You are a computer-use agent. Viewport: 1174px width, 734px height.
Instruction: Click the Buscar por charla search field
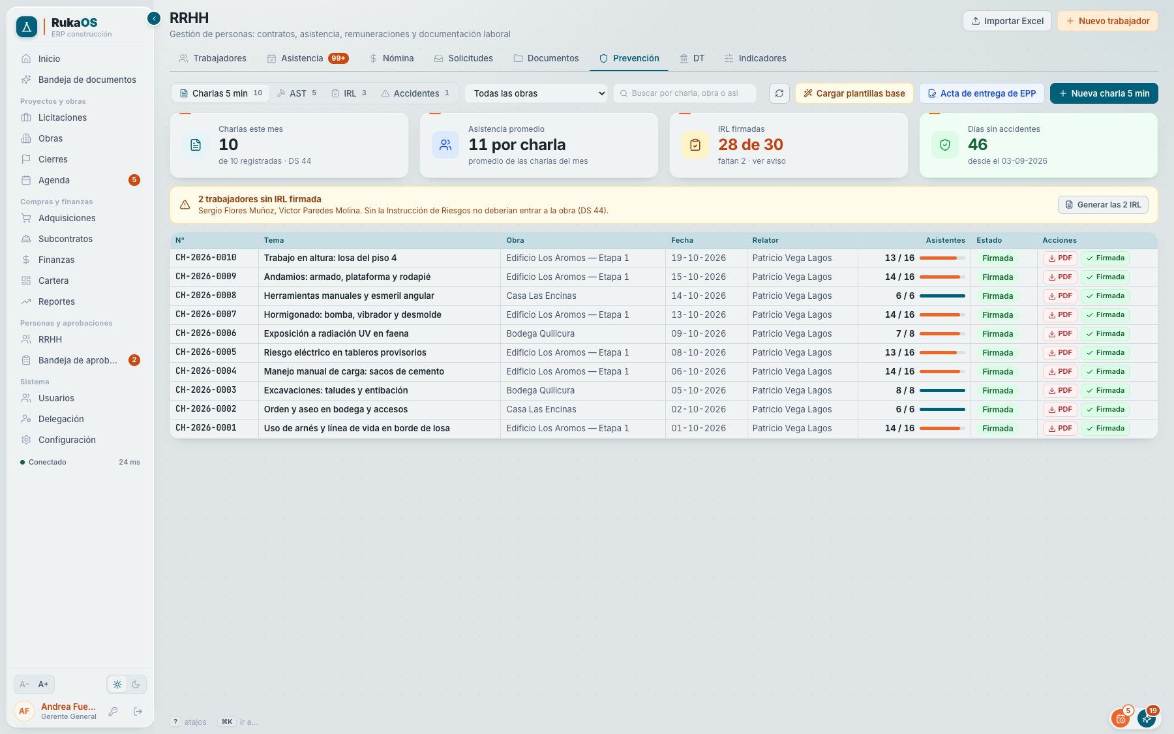pos(685,93)
